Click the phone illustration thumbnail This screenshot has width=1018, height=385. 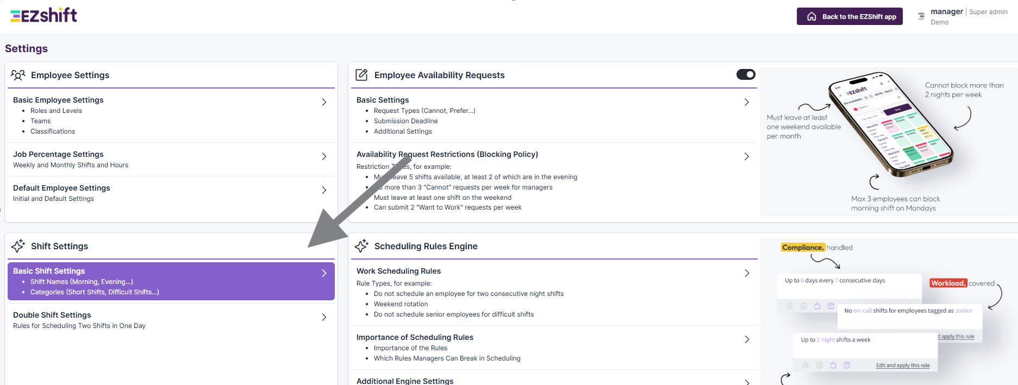point(891,125)
